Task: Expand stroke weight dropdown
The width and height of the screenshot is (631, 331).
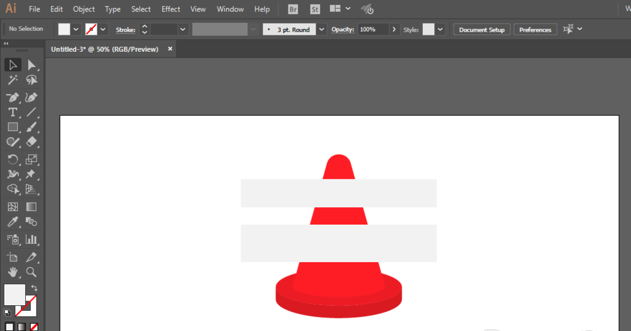Action: pyautogui.click(x=183, y=30)
